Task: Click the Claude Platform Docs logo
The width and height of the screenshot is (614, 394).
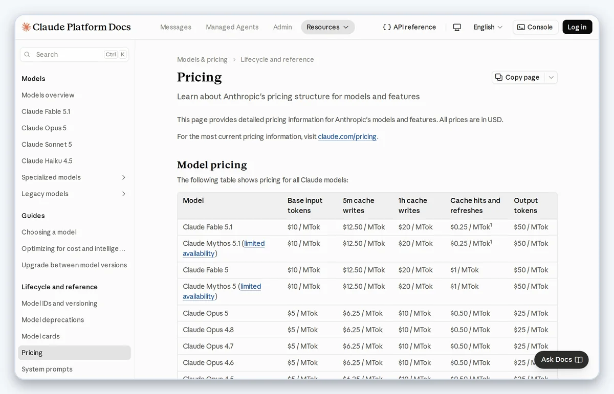Action: click(76, 27)
